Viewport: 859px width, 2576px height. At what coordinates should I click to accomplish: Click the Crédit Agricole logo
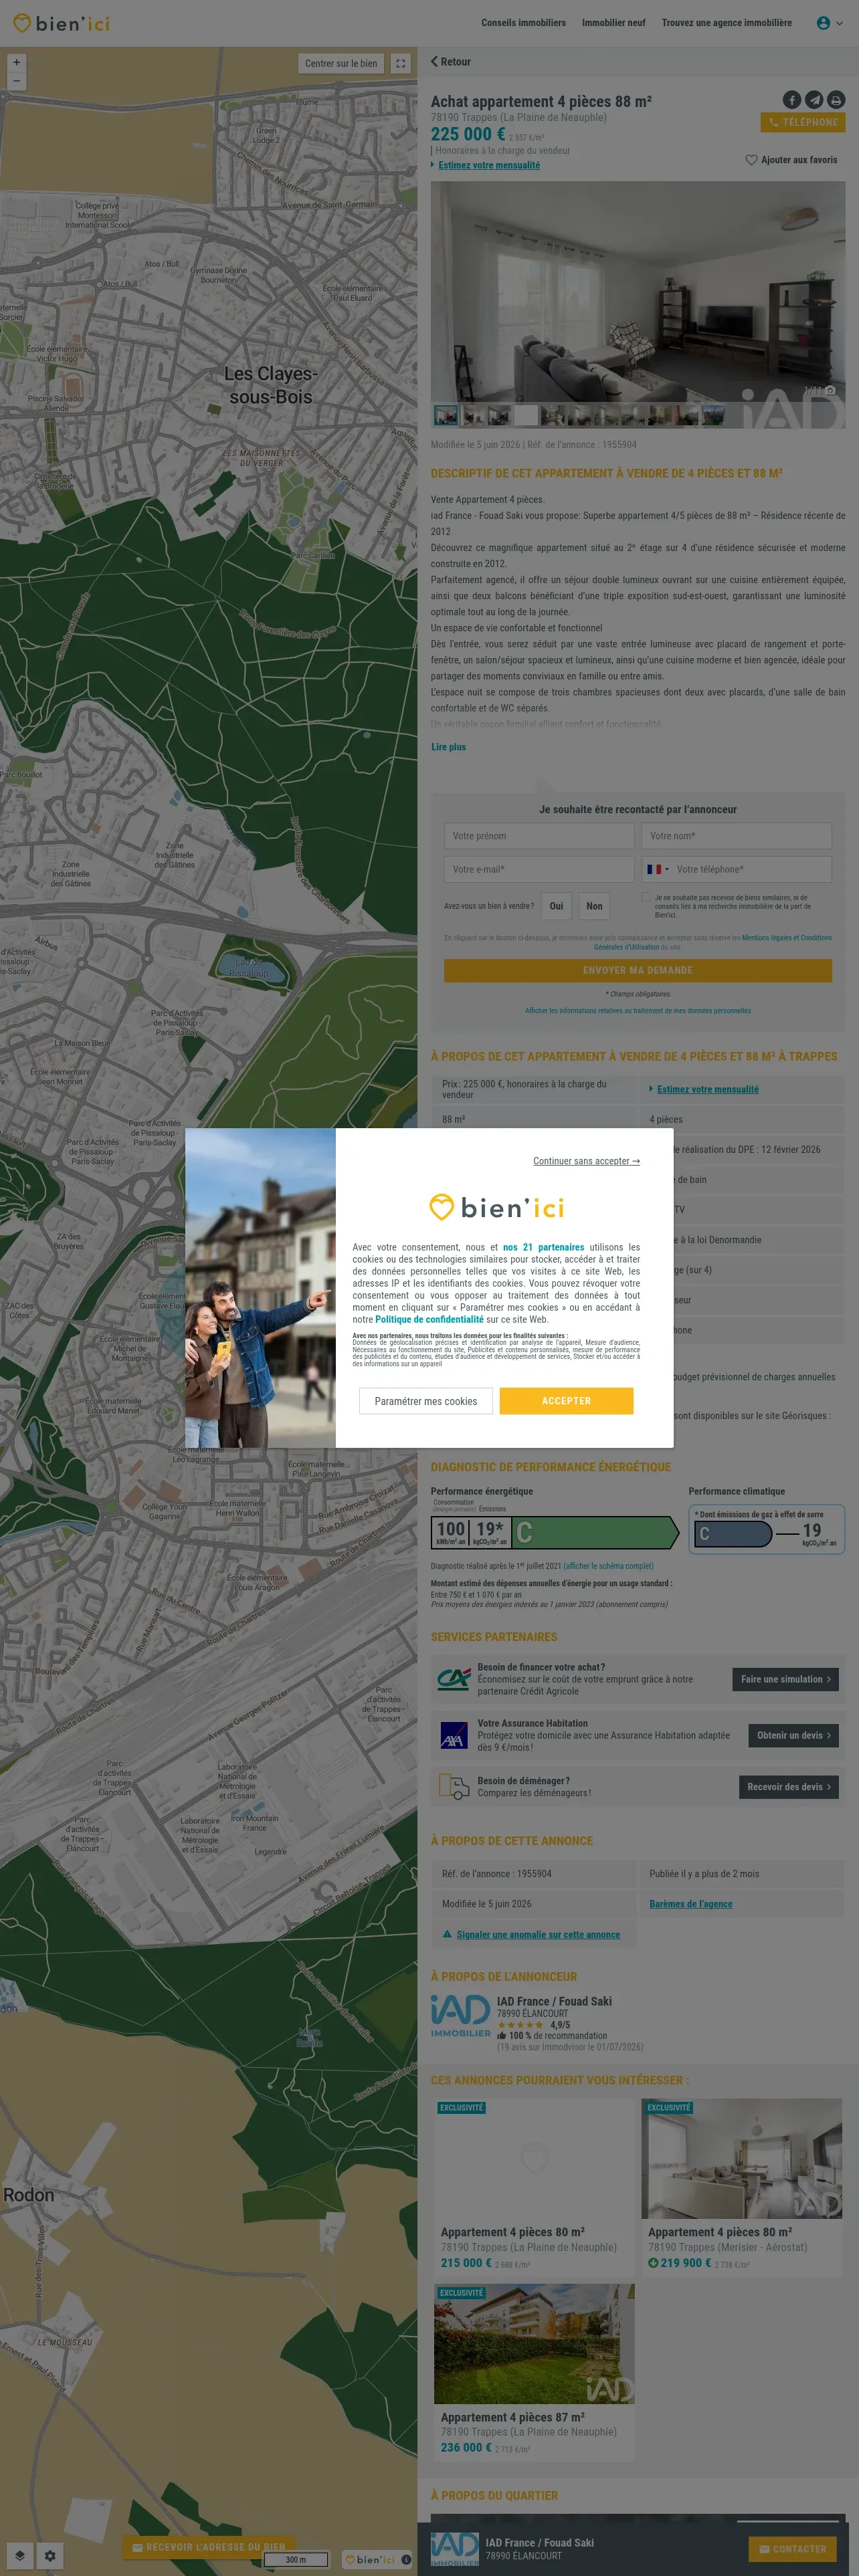pos(454,1679)
